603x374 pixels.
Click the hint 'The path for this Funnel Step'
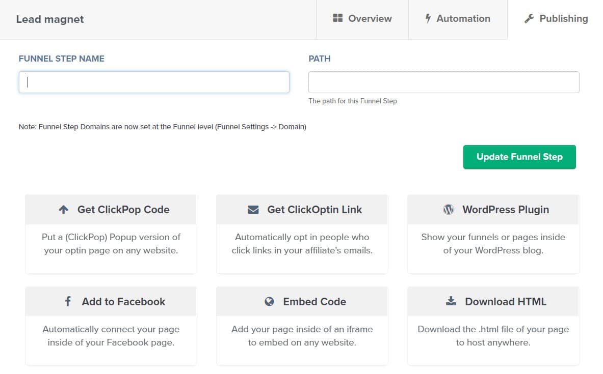click(353, 101)
